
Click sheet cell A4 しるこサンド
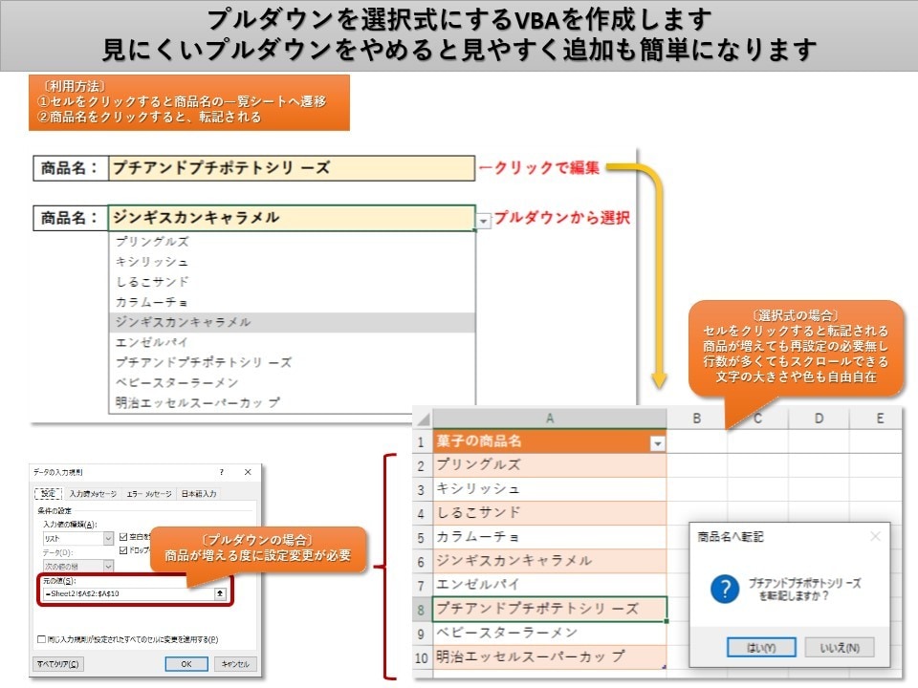pyautogui.click(x=549, y=513)
